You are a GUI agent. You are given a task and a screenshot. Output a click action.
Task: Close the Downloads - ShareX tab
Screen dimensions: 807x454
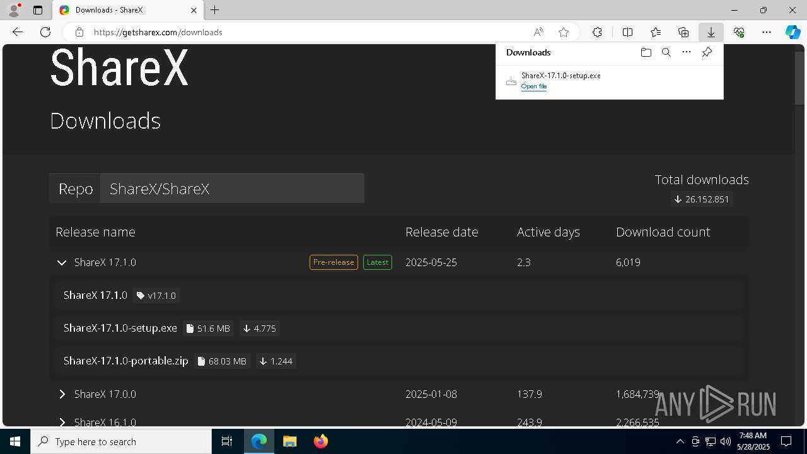point(194,10)
